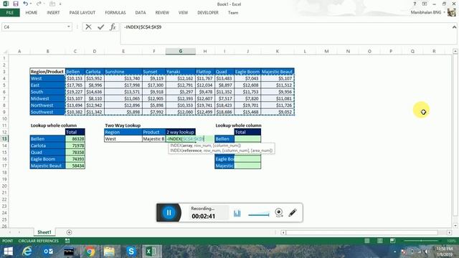
Task: Click the audio level bars icon in recorder
Action: 237,214
